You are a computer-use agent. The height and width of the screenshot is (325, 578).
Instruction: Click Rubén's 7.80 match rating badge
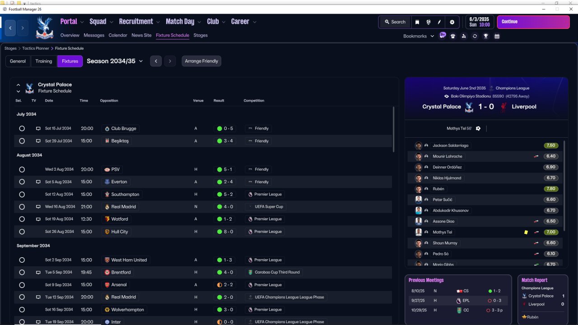tap(551, 189)
